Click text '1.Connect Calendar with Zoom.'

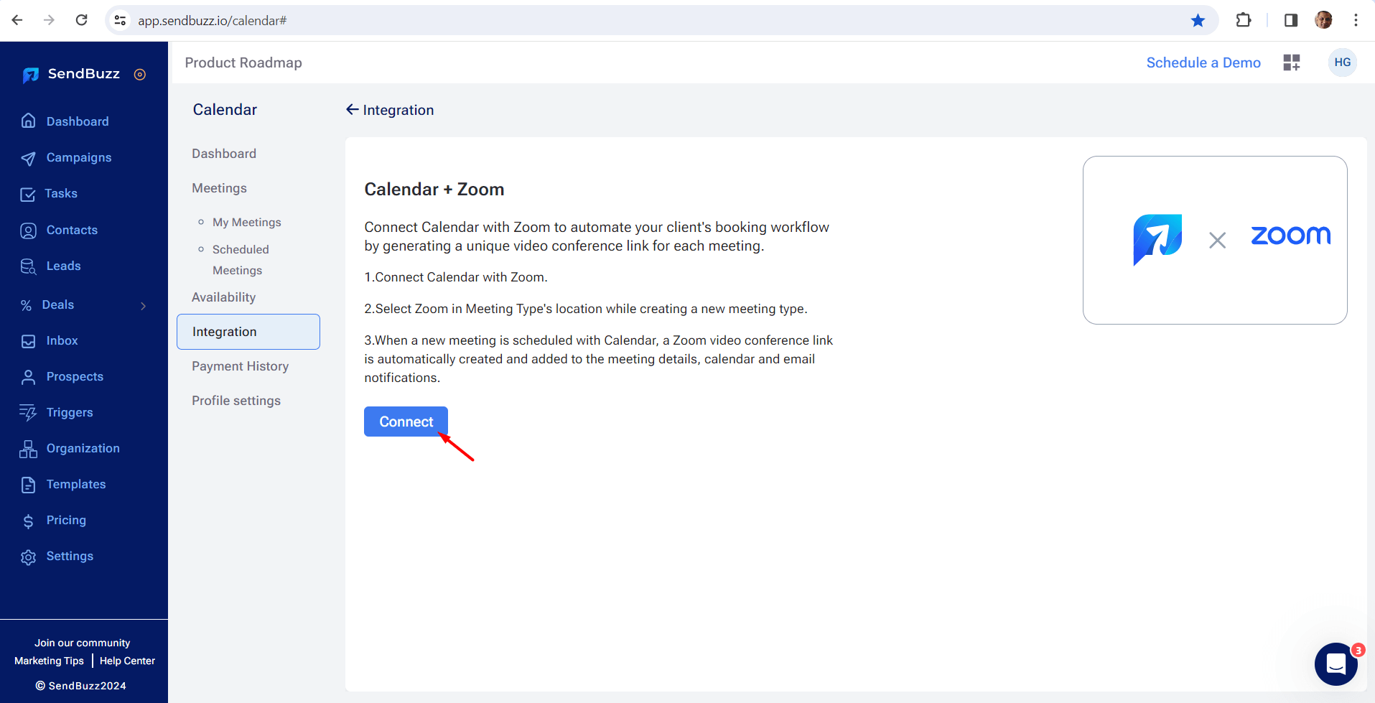click(456, 277)
